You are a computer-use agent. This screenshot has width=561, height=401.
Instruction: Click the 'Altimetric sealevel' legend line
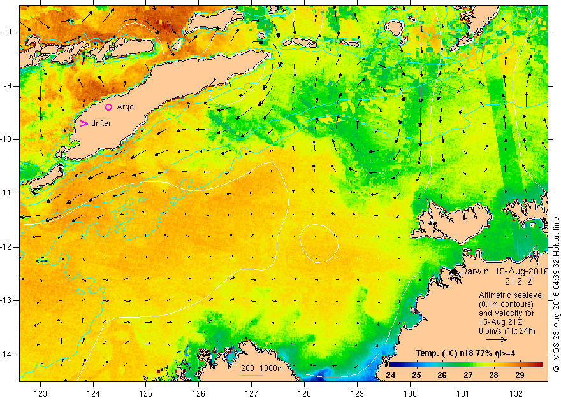(511, 295)
